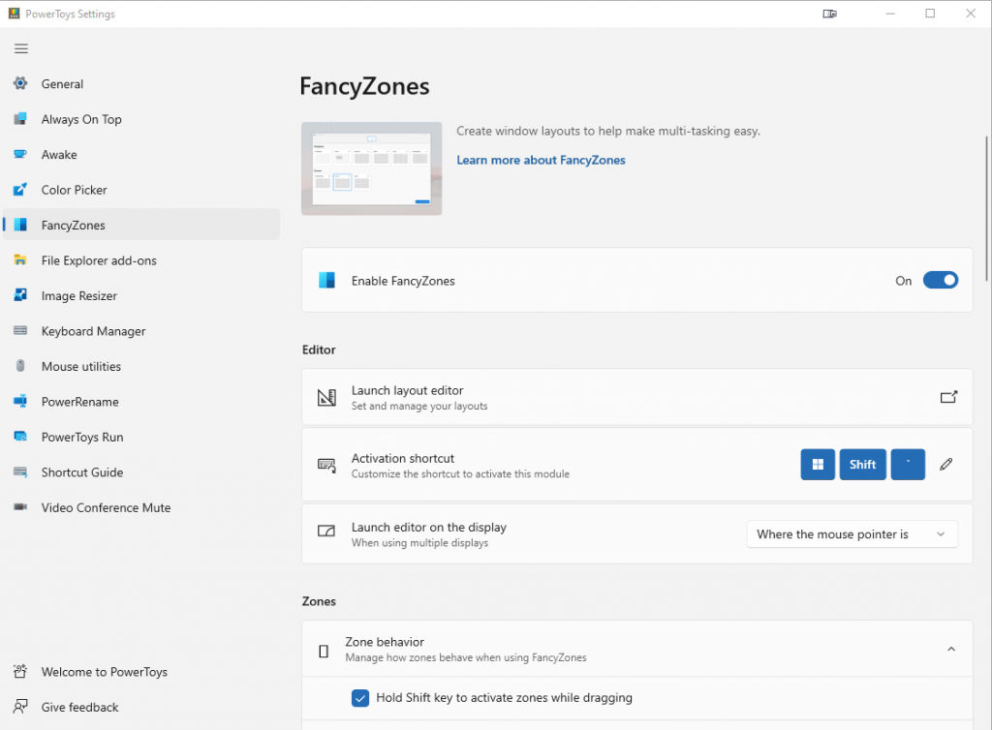
Task: Open the hamburger navigation menu
Action: (21, 48)
